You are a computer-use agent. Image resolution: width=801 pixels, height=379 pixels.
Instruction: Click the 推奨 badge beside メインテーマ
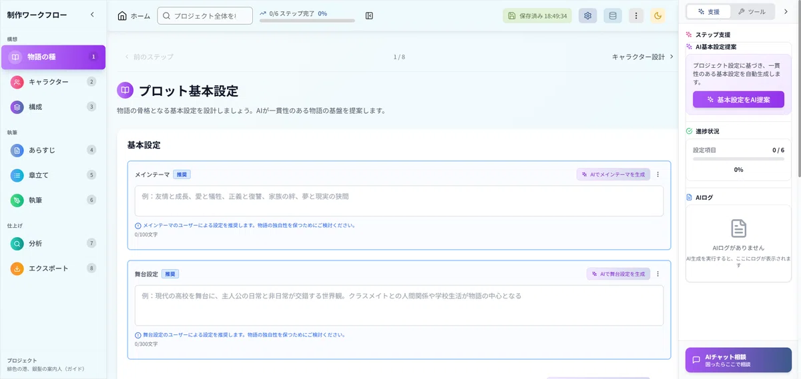coord(182,175)
